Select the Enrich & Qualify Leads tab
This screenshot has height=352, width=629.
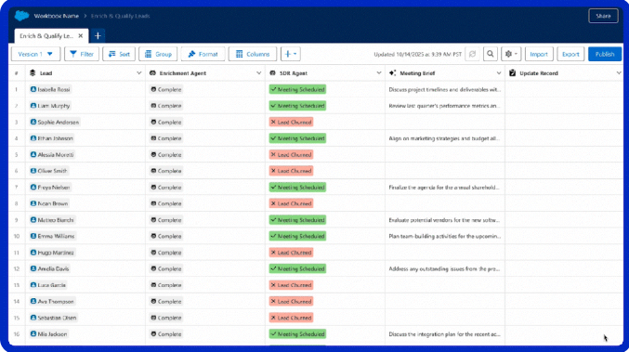pyautogui.click(x=46, y=35)
